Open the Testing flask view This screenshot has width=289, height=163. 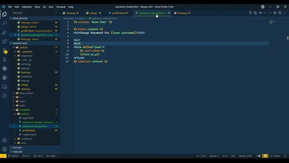(5, 59)
